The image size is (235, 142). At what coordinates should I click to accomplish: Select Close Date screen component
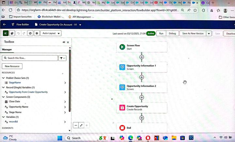(x=14, y=101)
